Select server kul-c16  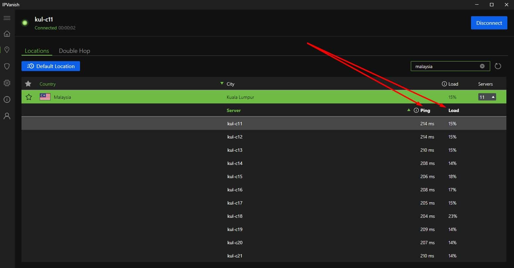(264, 189)
